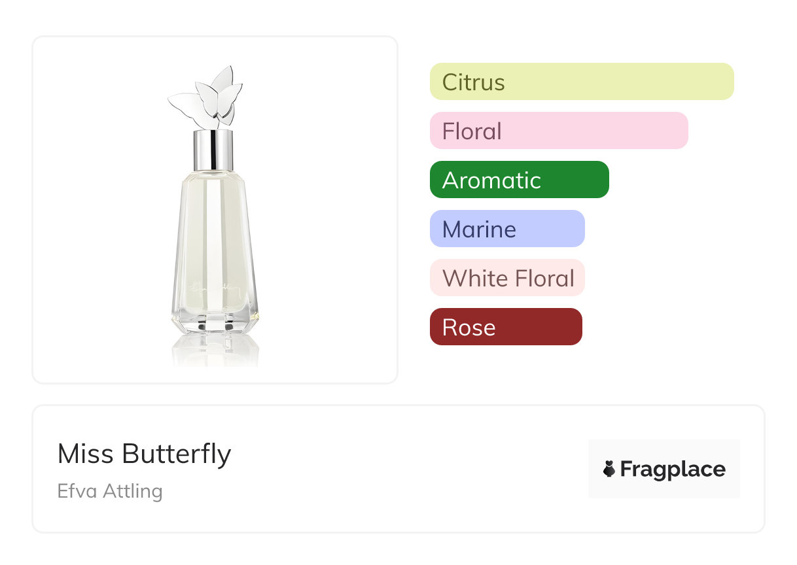Click the small lower-right butterfly on cap
The width and height of the screenshot is (797, 565).
[x=227, y=114]
